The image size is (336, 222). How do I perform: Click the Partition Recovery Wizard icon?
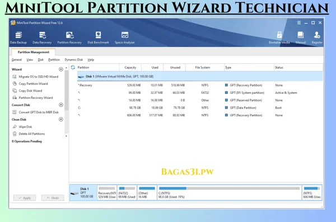[x=15, y=98]
